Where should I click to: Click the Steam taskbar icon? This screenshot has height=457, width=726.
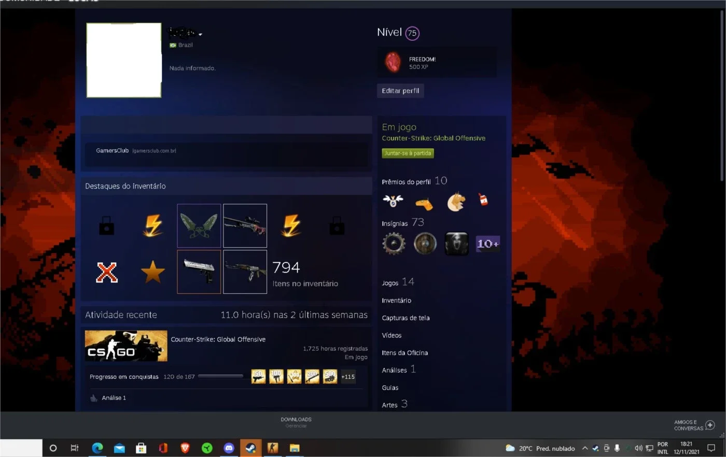point(250,448)
